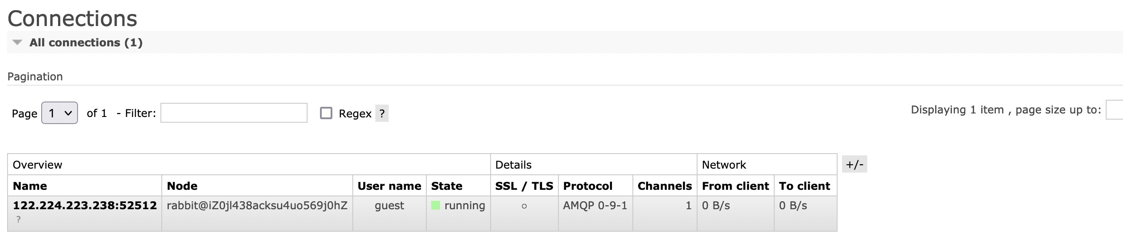Viewport: 1123px width, 241px height.
Task: Sort by the SSL / TLS column
Action: (524, 186)
